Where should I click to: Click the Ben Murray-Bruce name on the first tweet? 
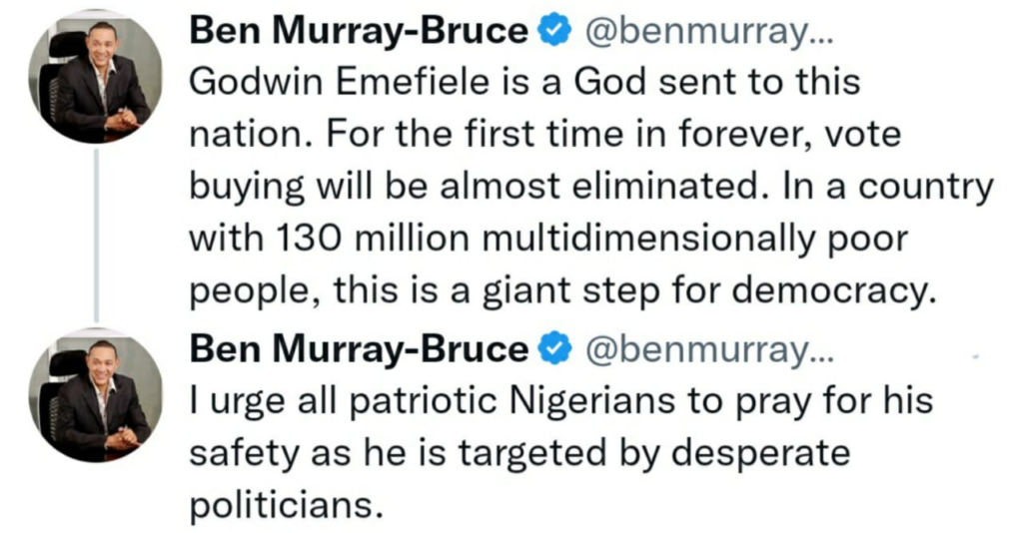(x=358, y=33)
